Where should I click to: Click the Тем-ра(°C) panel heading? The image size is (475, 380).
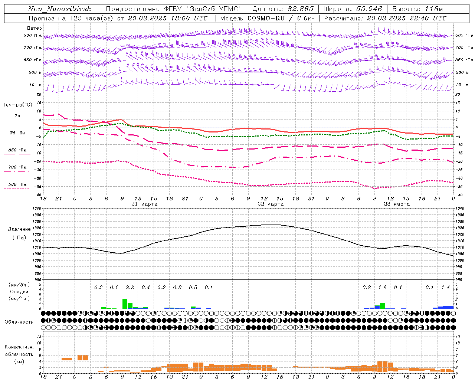point(17,105)
